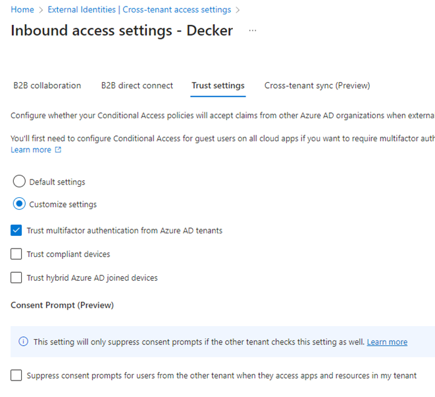Uncheck Trust multifactor authentication from Azure AD tenants
This screenshot has width=435, height=397.
16,230
